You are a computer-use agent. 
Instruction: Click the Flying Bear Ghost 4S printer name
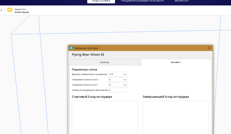pos(88,55)
